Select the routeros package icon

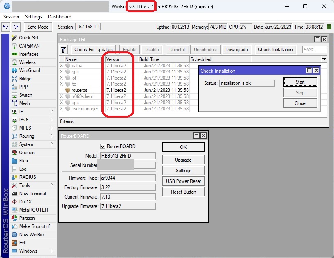tap(68, 90)
